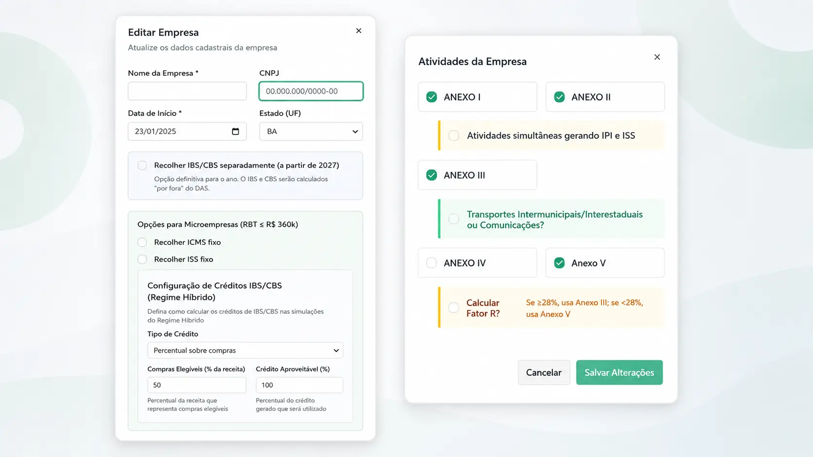This screenshot has width=813, height=457.
Task: Click 'Atualize os dados cadastrais da empresa' subtitle
Action: 202,48
